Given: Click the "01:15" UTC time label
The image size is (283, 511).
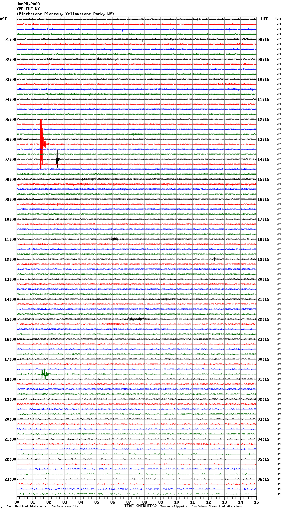Looking at the screenshot, I should 263,379.
